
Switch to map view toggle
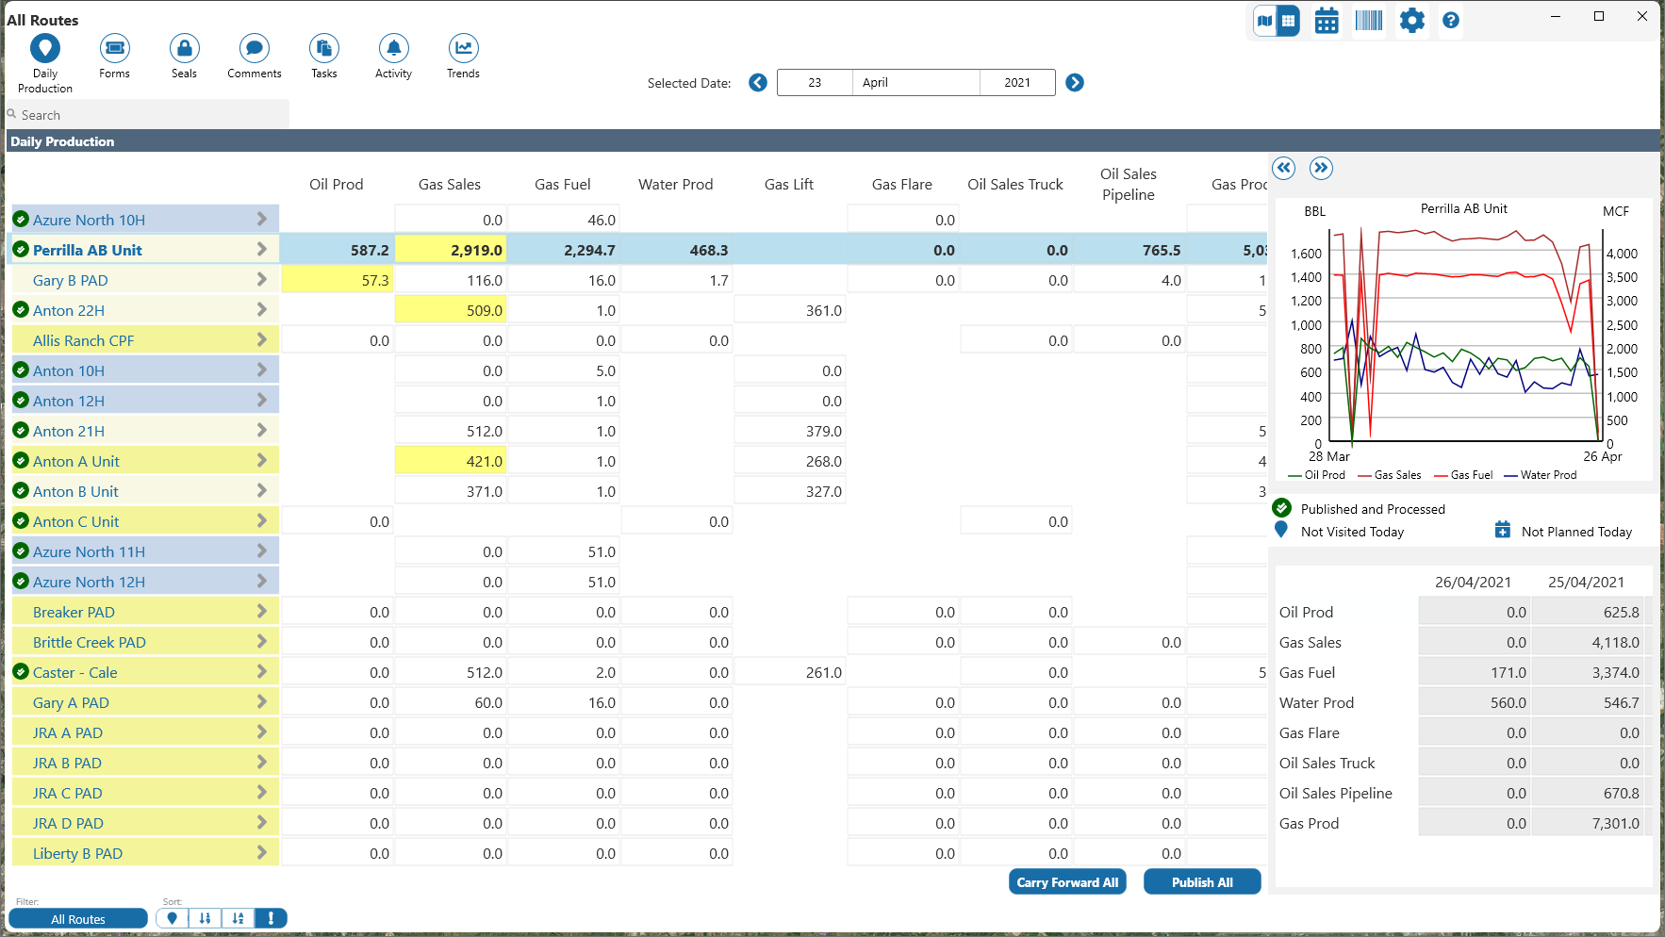coord(1265,21)
